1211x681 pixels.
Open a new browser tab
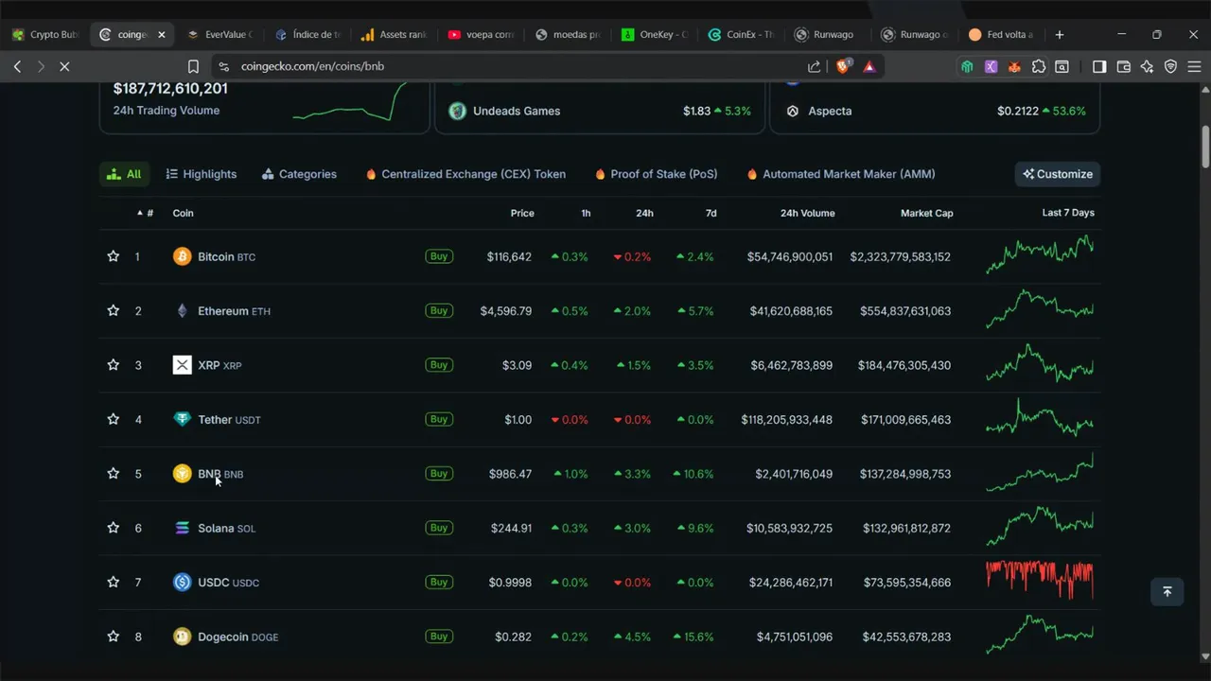tap(1059, 35)
